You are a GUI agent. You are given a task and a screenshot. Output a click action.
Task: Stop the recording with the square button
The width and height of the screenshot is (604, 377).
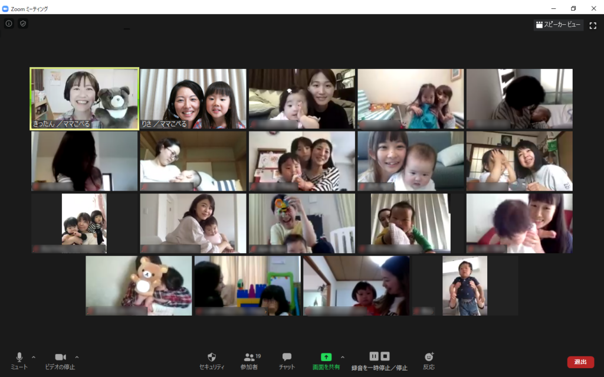[x=385, y=356]
